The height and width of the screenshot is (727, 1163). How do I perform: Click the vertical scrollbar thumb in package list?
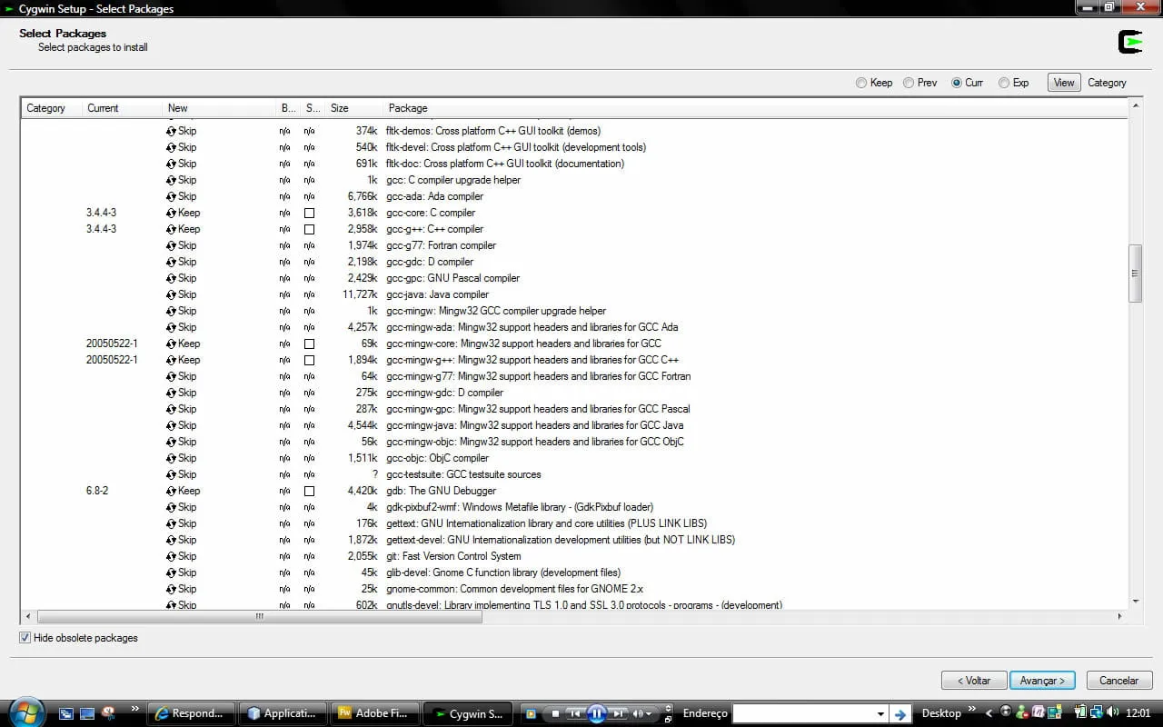[x=1135, y=273]
